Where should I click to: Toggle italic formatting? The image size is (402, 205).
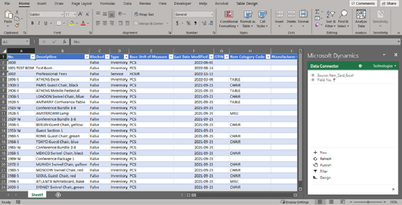coord(39,23)
